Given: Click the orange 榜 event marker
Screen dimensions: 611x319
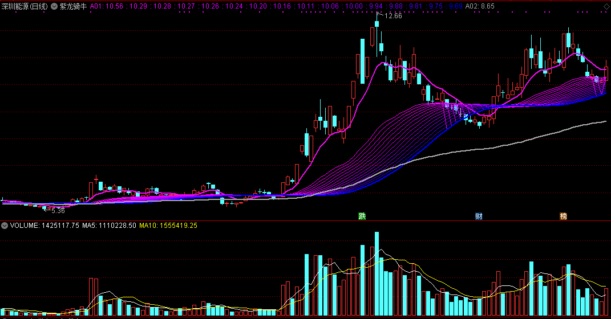Looking at the screenshot, I should point(563,216).
